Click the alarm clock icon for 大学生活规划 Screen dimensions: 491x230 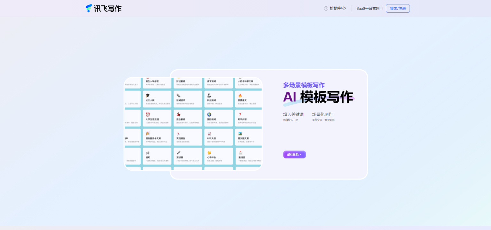pyautogui.click(x=148, y=114)
